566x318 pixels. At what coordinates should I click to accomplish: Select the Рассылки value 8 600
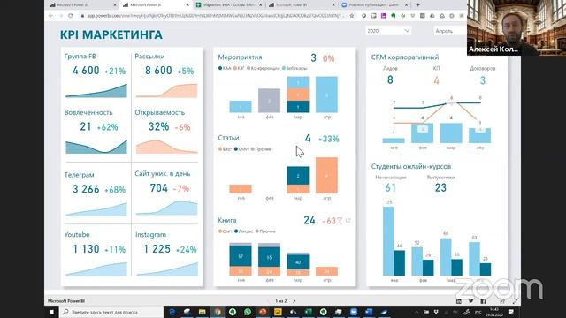pyautogui.click(x=158, y=71)
